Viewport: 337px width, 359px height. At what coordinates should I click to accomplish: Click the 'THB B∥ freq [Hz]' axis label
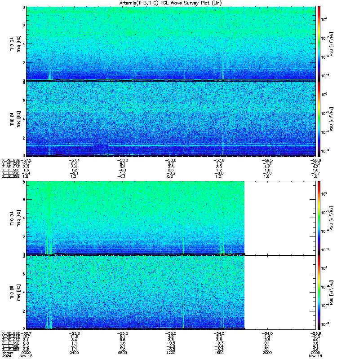15,119
